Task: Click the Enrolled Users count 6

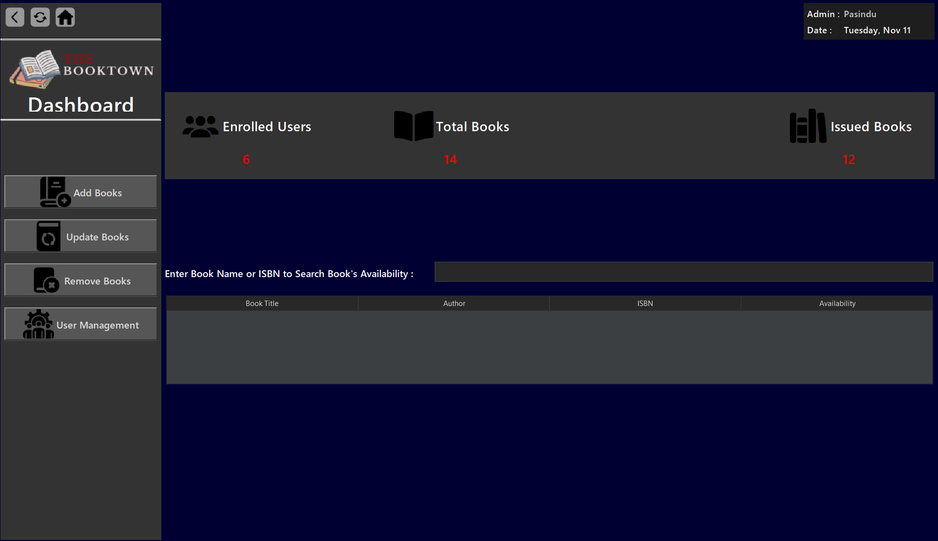Action: pyautogui.click(x=246, y=160)
